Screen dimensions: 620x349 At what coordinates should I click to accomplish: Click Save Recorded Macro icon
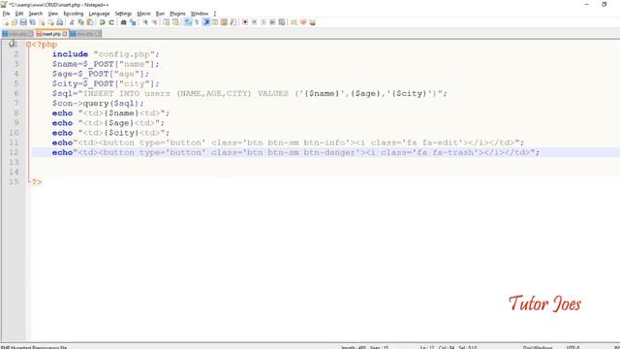click(282, 22)
